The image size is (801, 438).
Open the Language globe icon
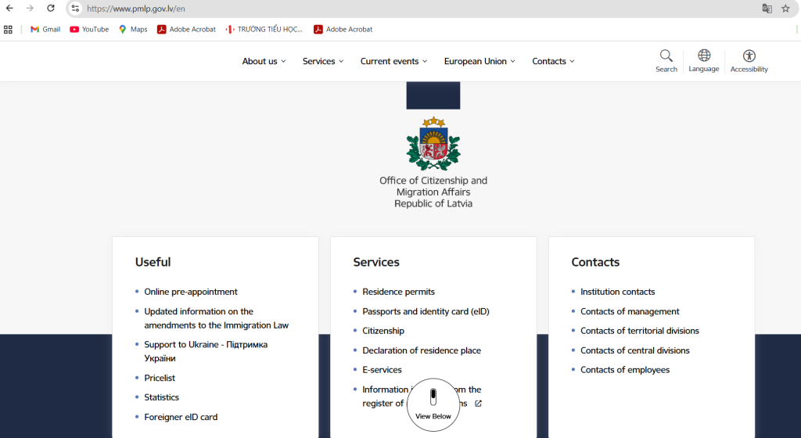tap(703, 56)
